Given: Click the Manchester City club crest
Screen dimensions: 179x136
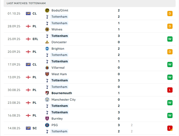Looking at the screenshot, I should pos(47,100).
